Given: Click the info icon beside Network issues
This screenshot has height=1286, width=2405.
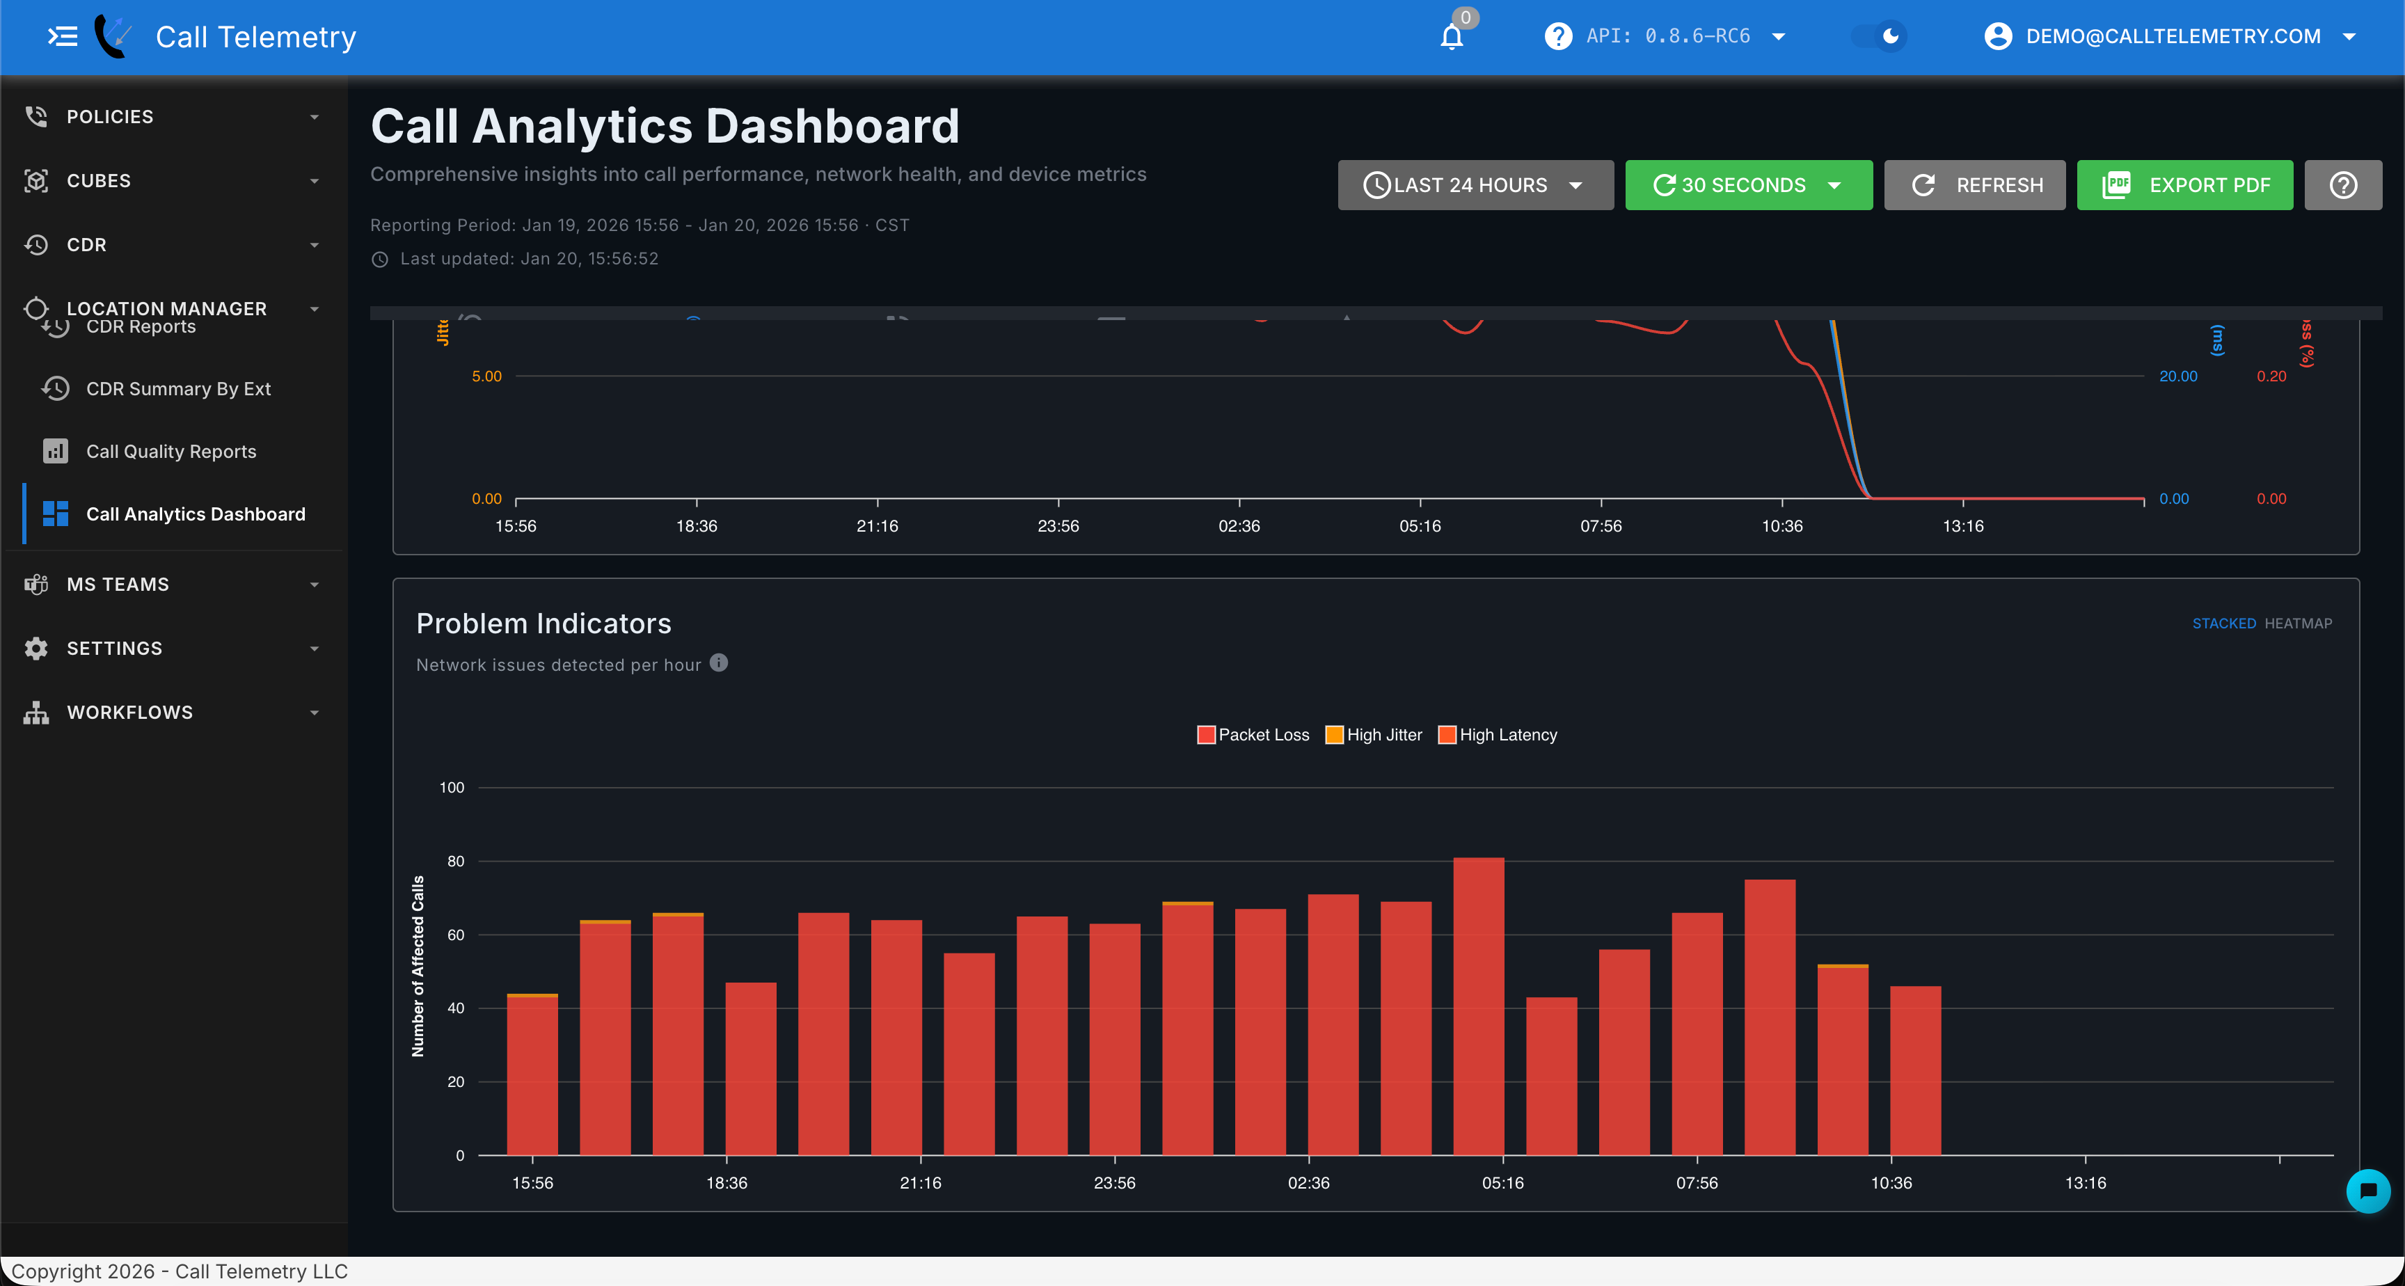Looking at the screenshot, I should pos(719,663).
